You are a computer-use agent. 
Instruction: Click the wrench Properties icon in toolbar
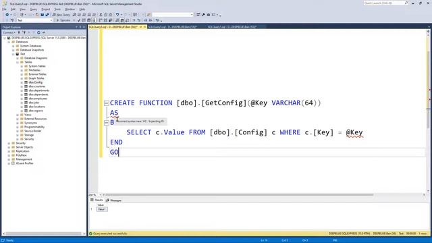pos(203,15)
